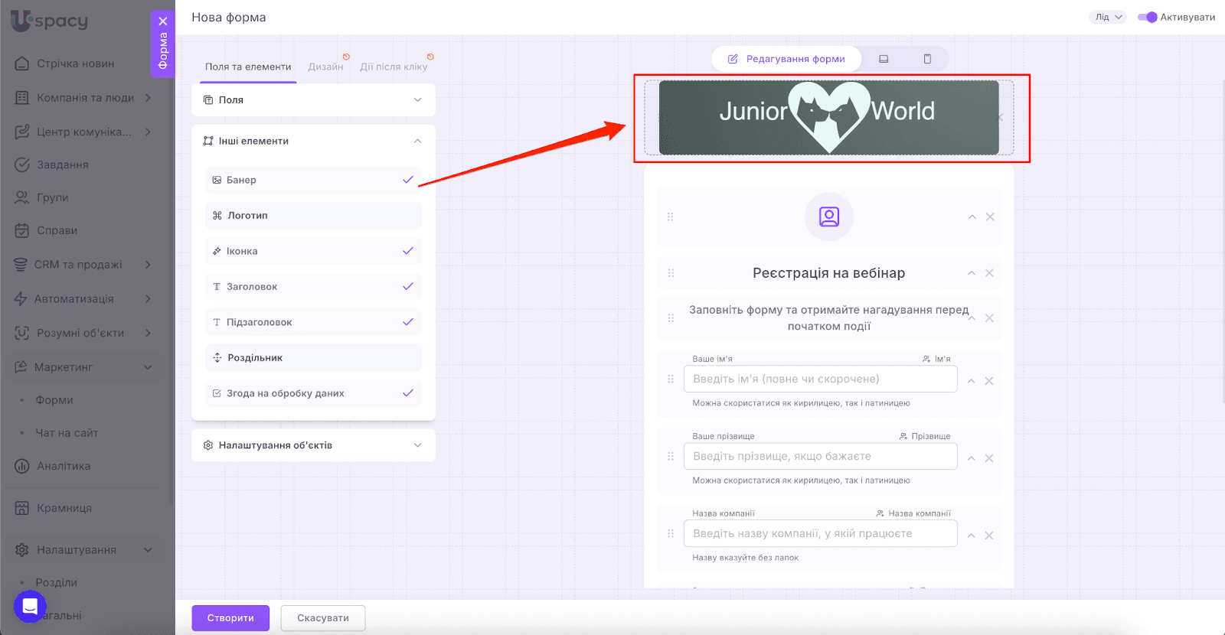Close the Форма side tab with X
This screenshot has height=635, width=1225.
tap(163, 21)
